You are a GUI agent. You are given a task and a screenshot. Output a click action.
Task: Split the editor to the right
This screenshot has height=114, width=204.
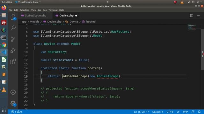(x=192, y=16)
